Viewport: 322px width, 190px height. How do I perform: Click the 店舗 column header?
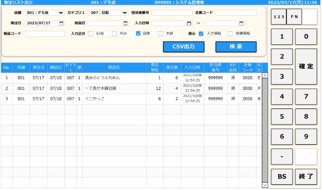[21, 68]
